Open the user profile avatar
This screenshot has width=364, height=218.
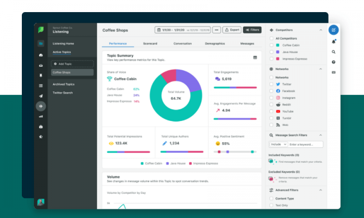pos(41,202)
